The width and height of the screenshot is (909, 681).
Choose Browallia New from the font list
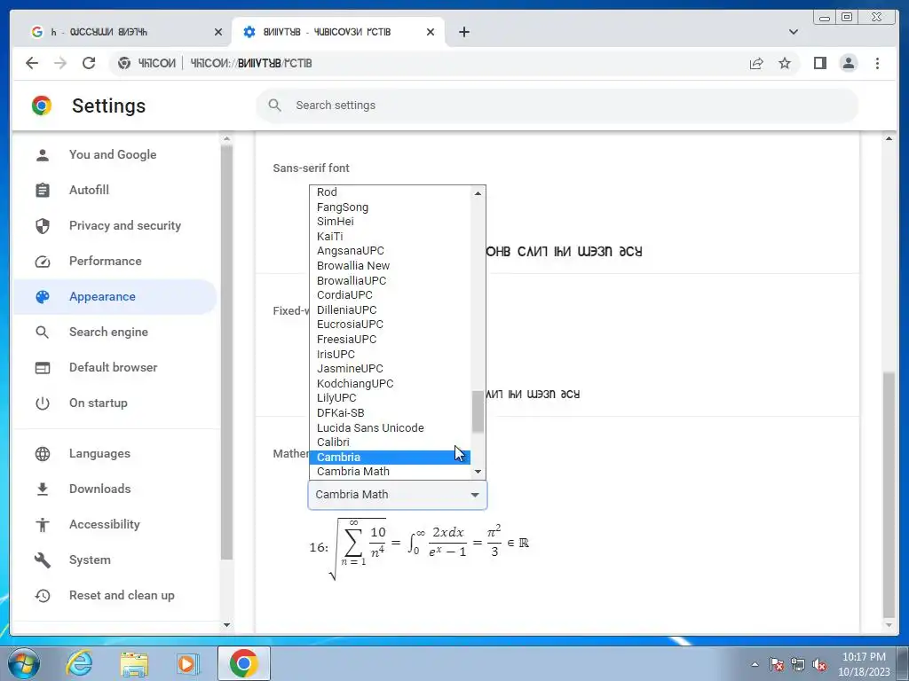tap(391, 266)
